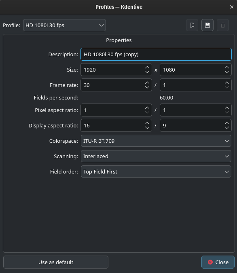This screenshot has width=237, height=273.
Task: Increase height size using up arrow
Action: coord(227,68)
